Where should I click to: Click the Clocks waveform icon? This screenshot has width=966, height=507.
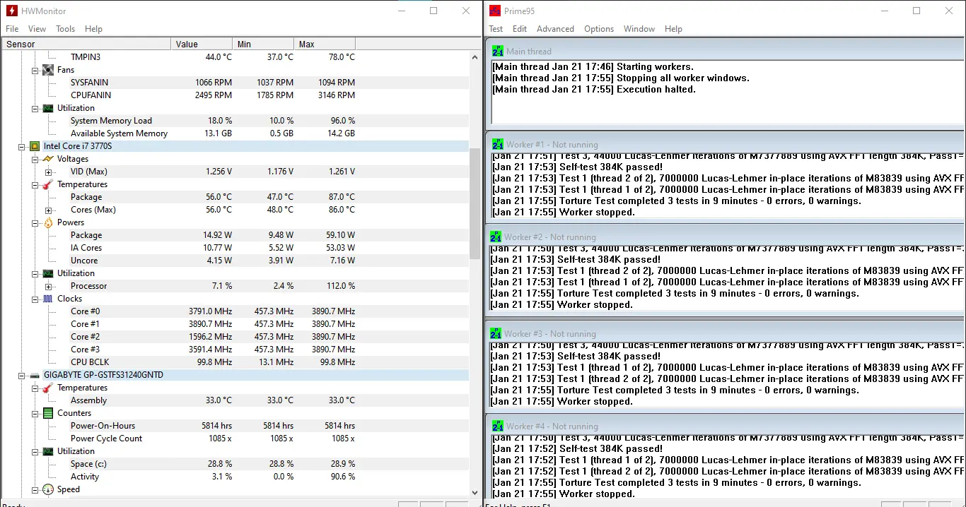48,299
